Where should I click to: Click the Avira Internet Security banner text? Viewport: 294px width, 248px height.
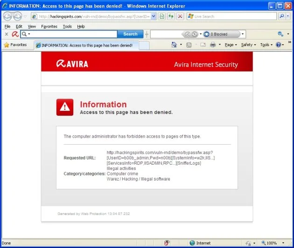pos(206,65)
